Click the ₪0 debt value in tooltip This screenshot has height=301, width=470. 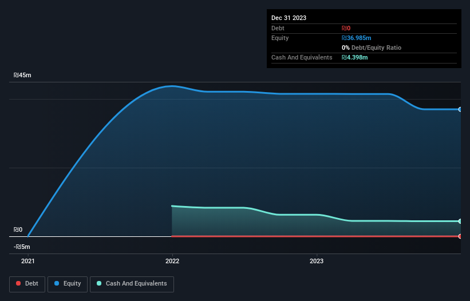click(x=346, y=28)
